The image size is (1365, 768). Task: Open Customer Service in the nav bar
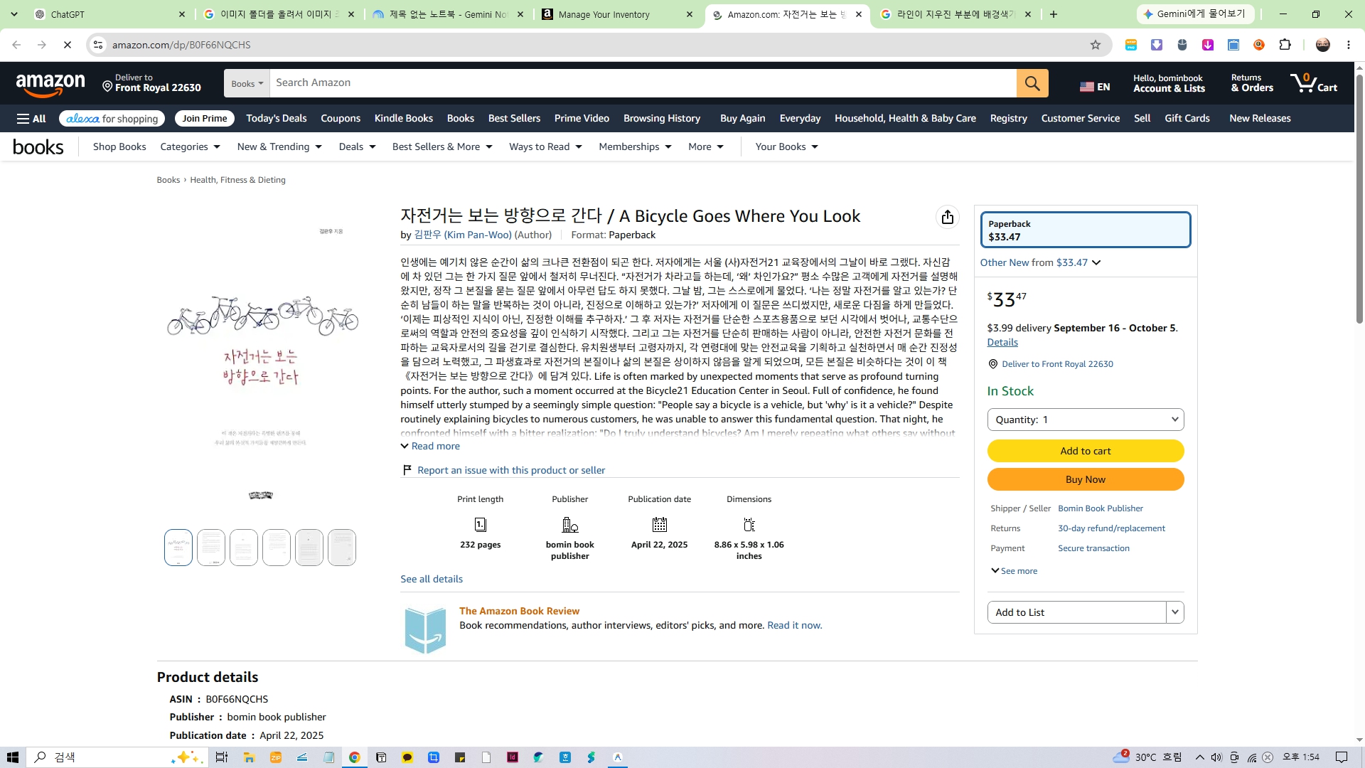click(x=1081, y=119)
